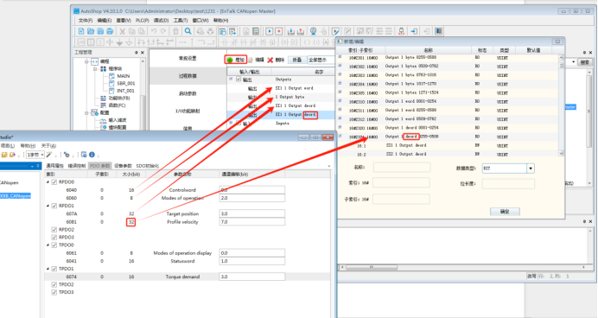598x318 pixels.
Task: Switch to the 设备参数 tab
Action: click(123, 166)
